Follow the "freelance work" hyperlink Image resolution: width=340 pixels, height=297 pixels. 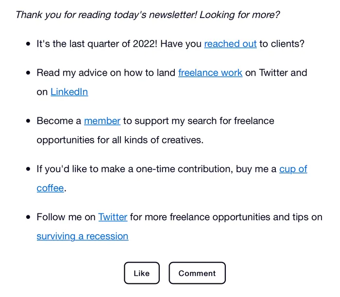[210, 72]
